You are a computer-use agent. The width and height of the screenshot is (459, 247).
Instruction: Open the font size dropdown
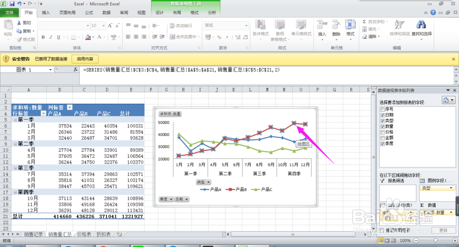103,26
